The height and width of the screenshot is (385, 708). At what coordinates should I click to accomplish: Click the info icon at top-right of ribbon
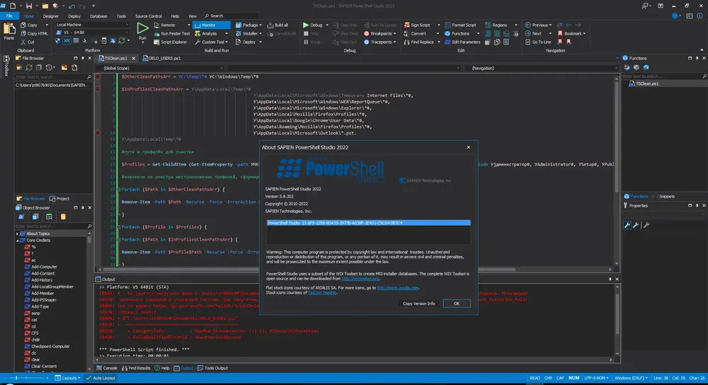pyautogui.click(x=700, y=16)
